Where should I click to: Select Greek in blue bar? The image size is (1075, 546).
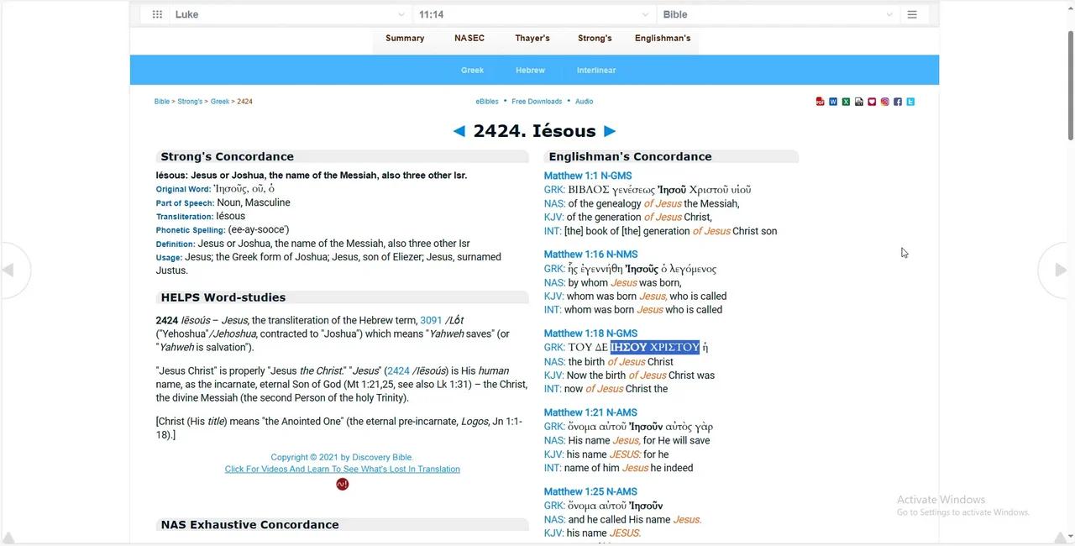472,71
